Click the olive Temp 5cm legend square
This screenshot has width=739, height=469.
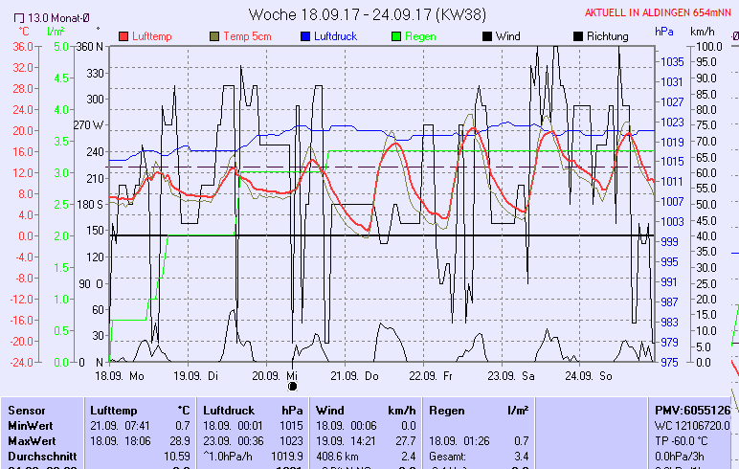click(213, 36)
